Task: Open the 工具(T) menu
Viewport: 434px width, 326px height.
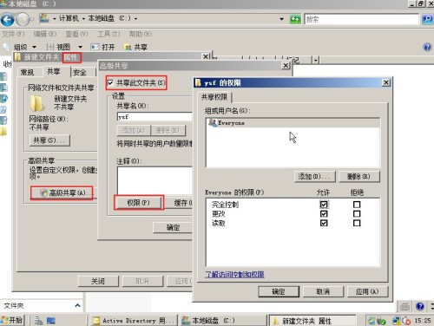Action: tap(108, 34)
